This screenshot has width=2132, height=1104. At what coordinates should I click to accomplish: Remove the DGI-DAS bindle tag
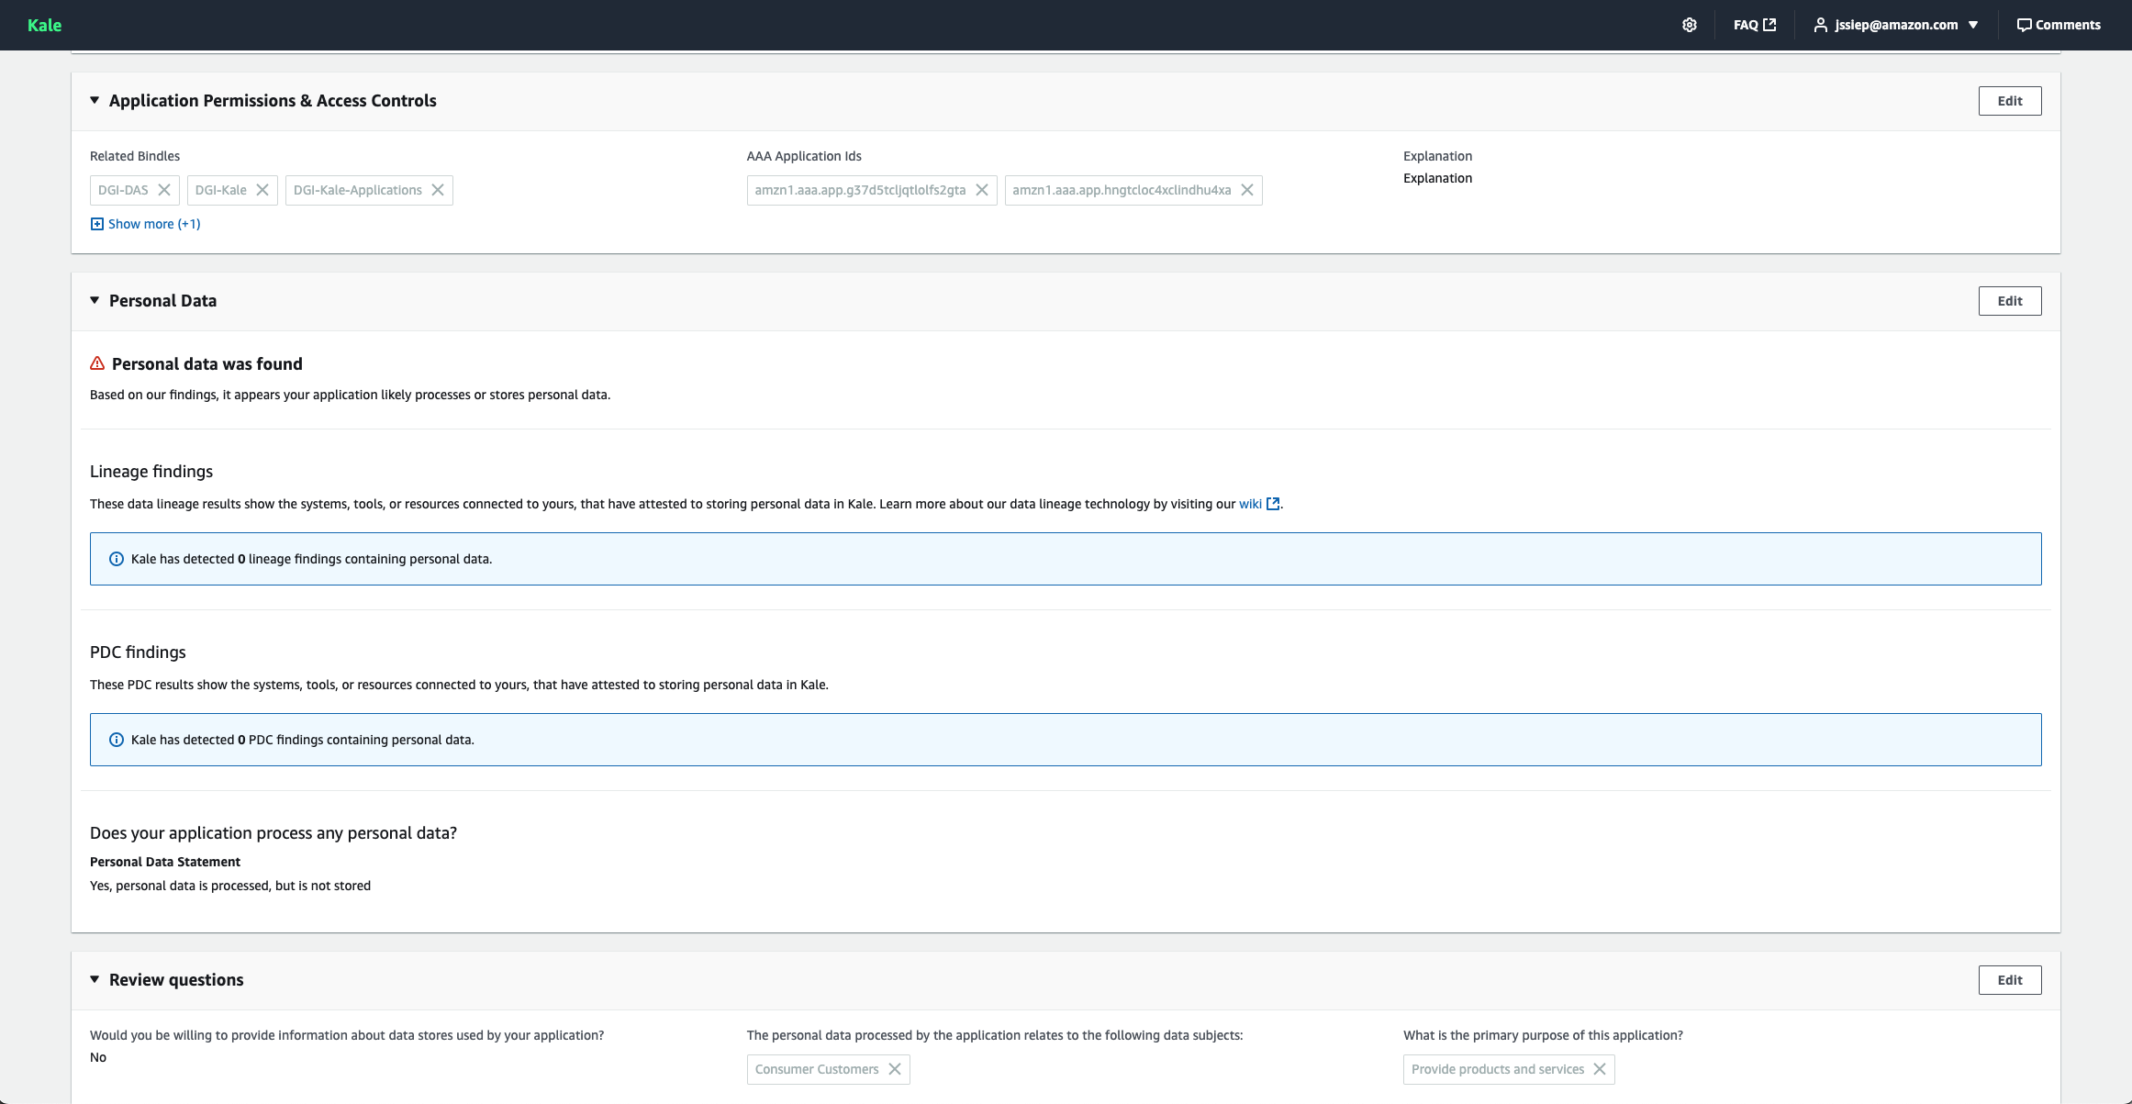coord(164,190)
